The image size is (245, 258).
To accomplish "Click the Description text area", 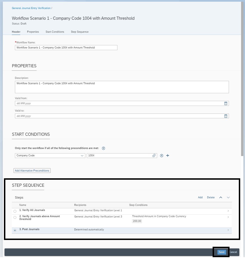I will 122,87.
